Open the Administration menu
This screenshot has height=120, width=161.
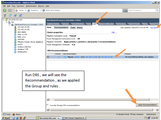pos(31,6)
